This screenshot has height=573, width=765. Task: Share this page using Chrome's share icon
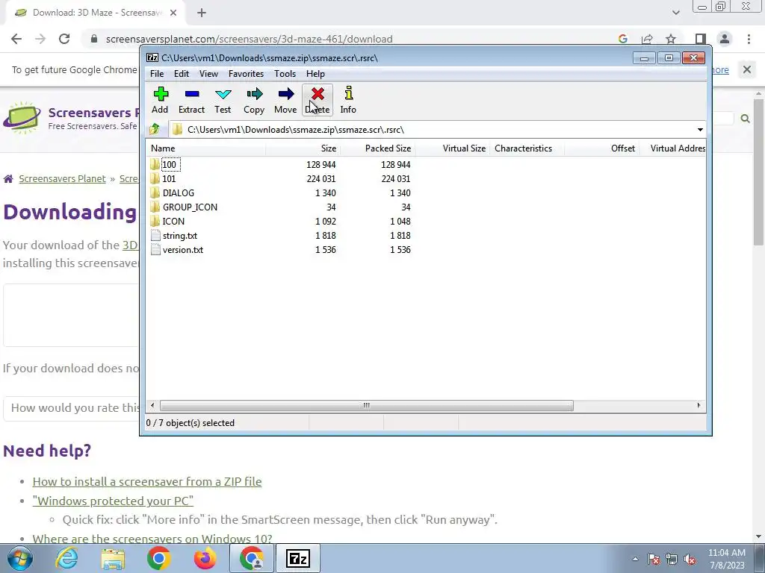click(647, 39)
